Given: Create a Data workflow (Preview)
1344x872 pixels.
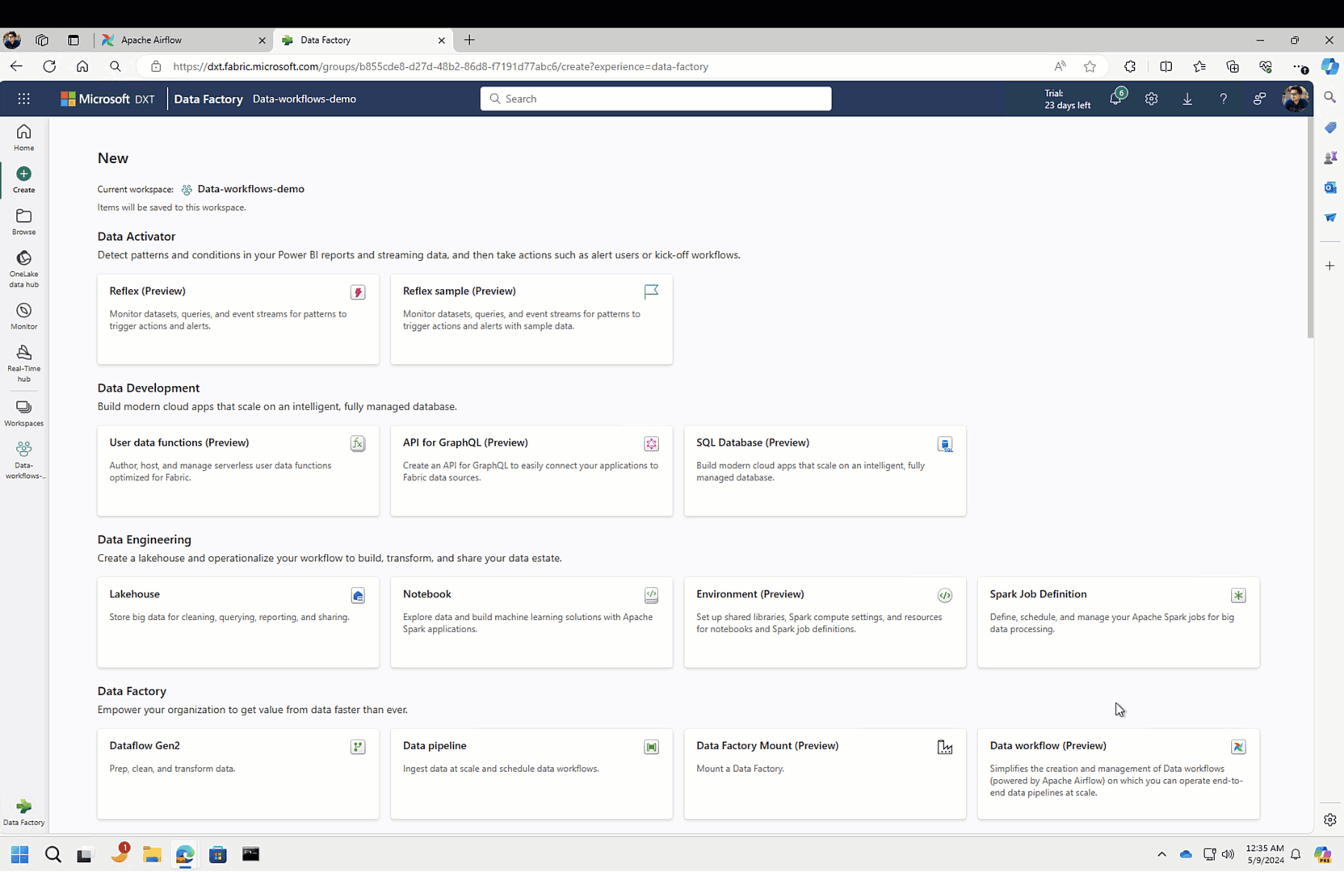Looking at the screenshot, I should click(x=1119, y=773).
